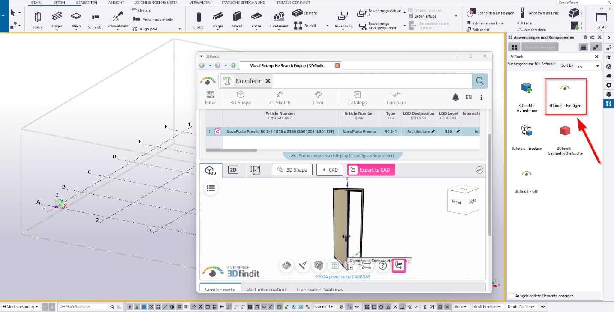Image resolution: width=614 pixels, height=312 pixels.
Task: Switch to Similar parts tab
Action: click(x=220, y=289)
